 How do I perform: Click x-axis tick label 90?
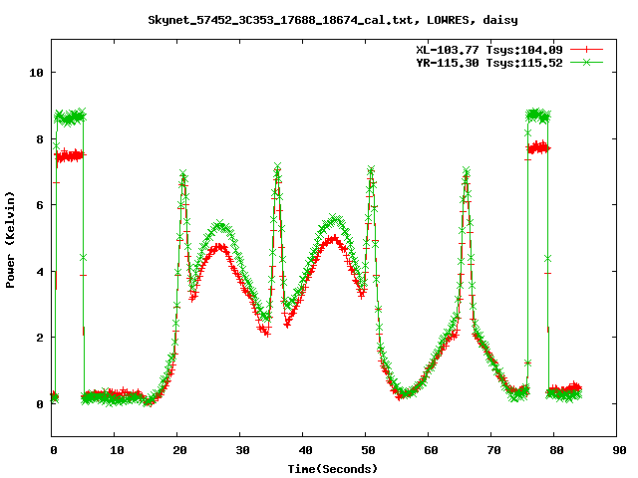[619, 450]
